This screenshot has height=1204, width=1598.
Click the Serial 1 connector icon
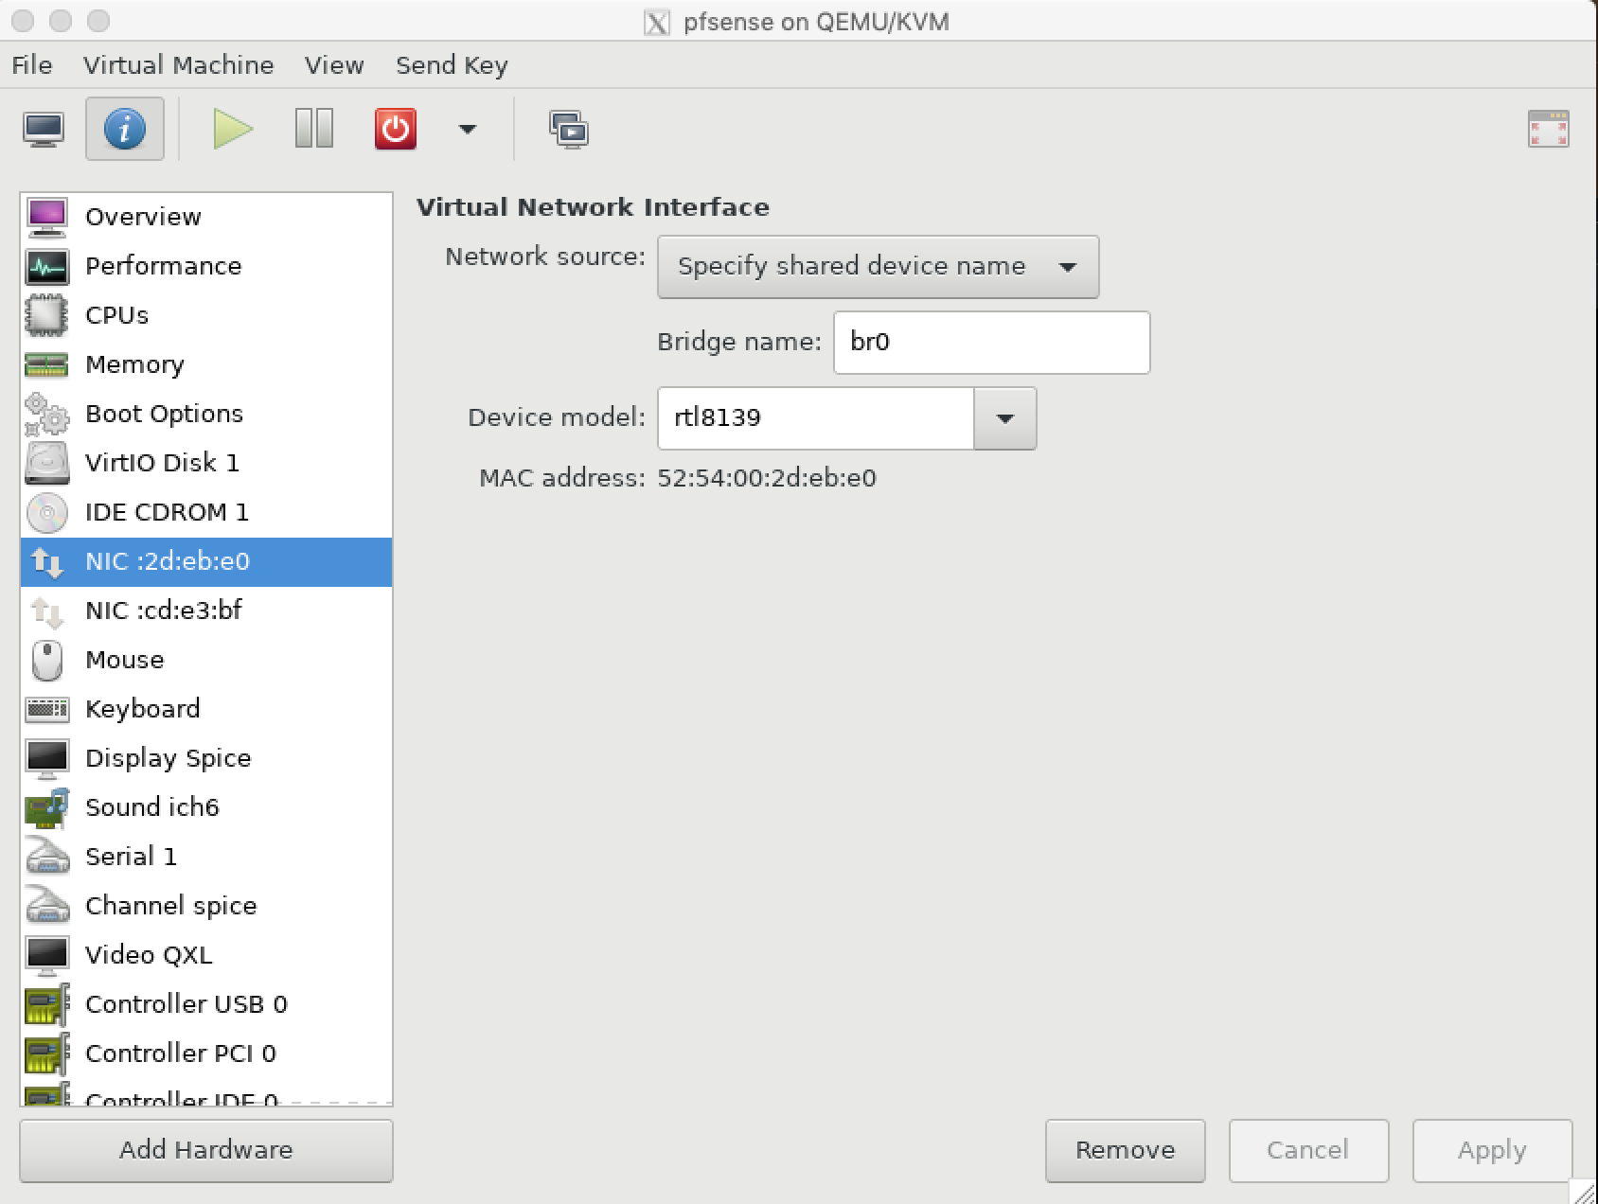pos(46,857)
